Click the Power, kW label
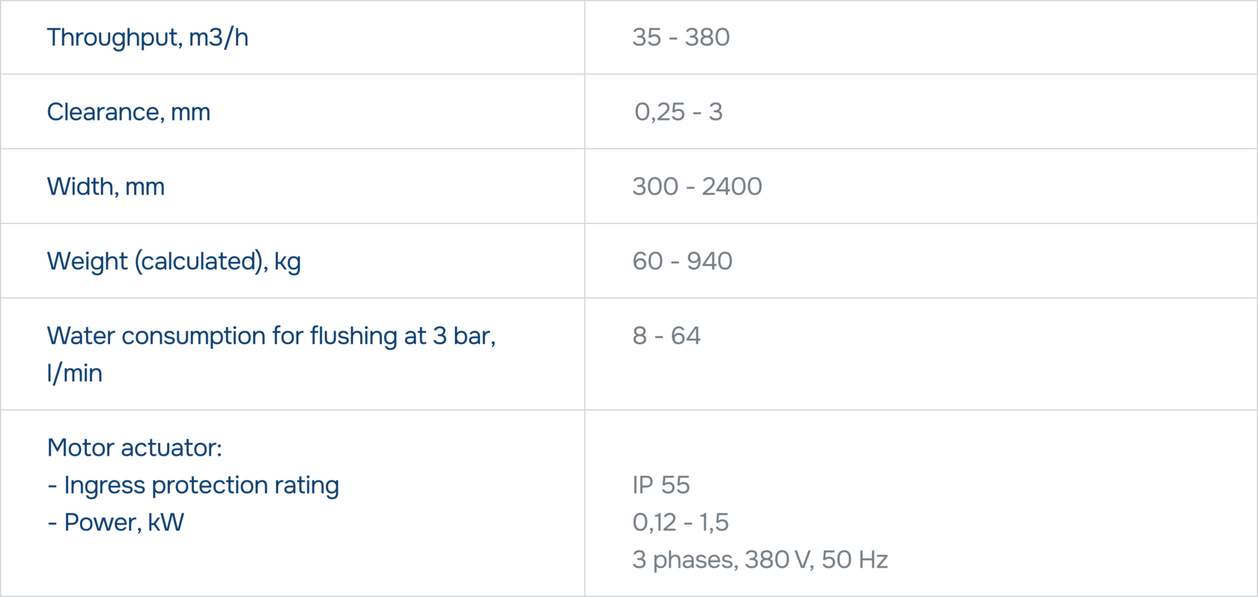This screenshot has width=1258, height=597. pyautogui.click(x=116, y=523)
